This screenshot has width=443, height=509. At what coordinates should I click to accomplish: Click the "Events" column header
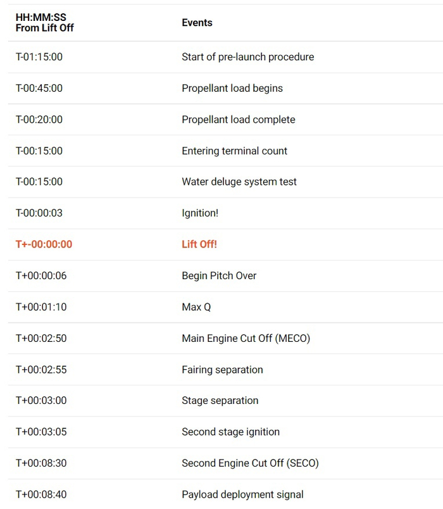point(197,23)
